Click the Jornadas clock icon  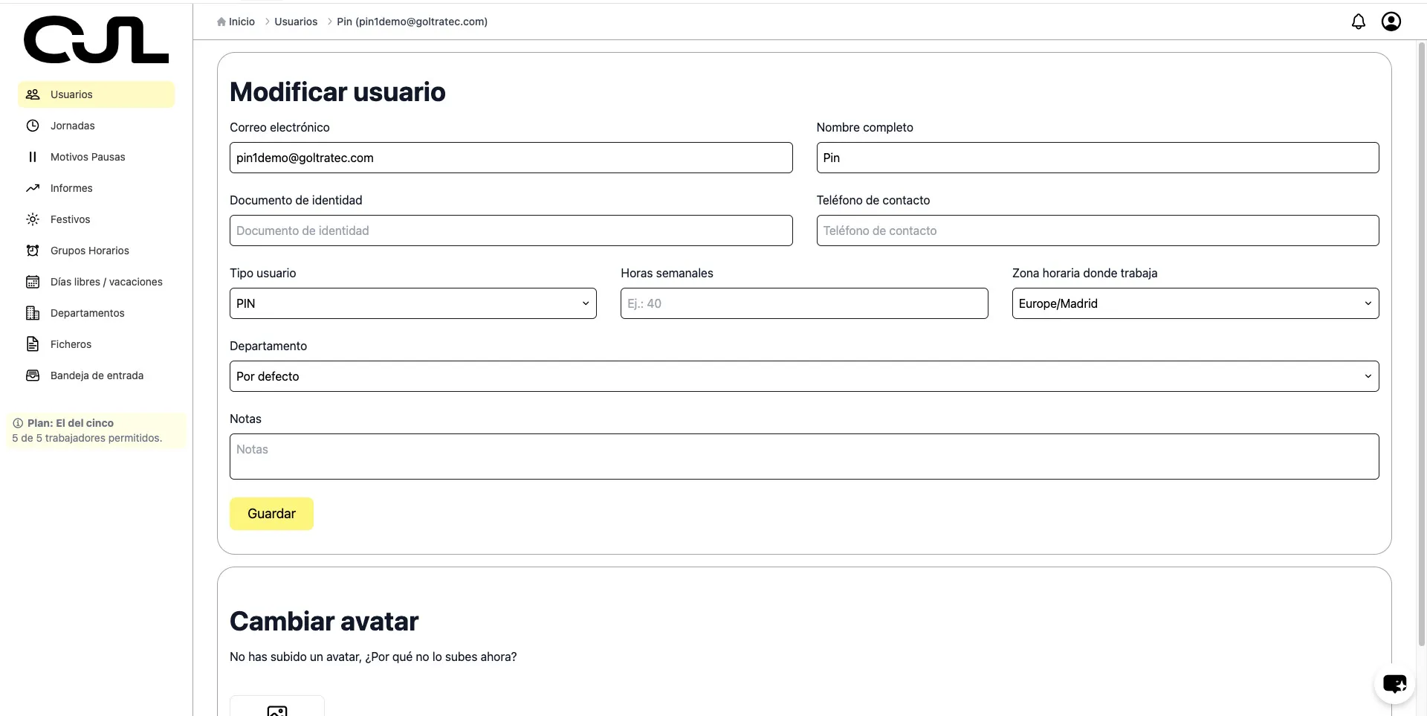pyautogui.click(x=33, y=126)
